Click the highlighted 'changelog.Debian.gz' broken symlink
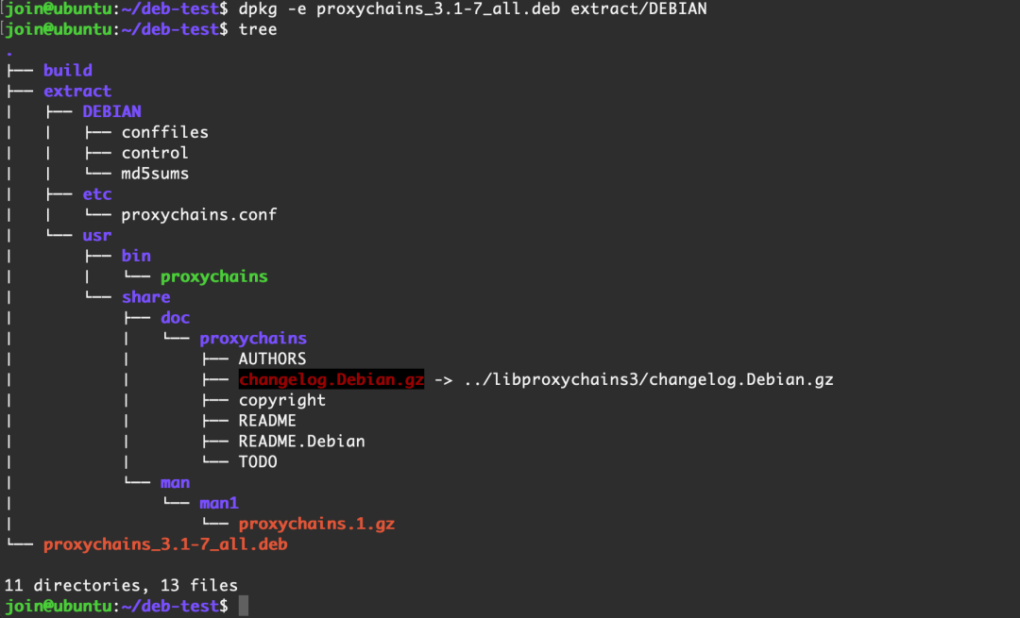The height and width of the screenshot is (618, 1020). click(x=331, y=379)
